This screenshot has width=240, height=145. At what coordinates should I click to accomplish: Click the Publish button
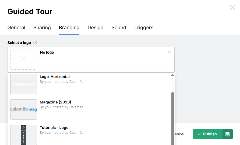207,134
